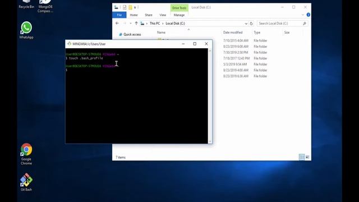Open the address bar history dropdown

point(246,24)
